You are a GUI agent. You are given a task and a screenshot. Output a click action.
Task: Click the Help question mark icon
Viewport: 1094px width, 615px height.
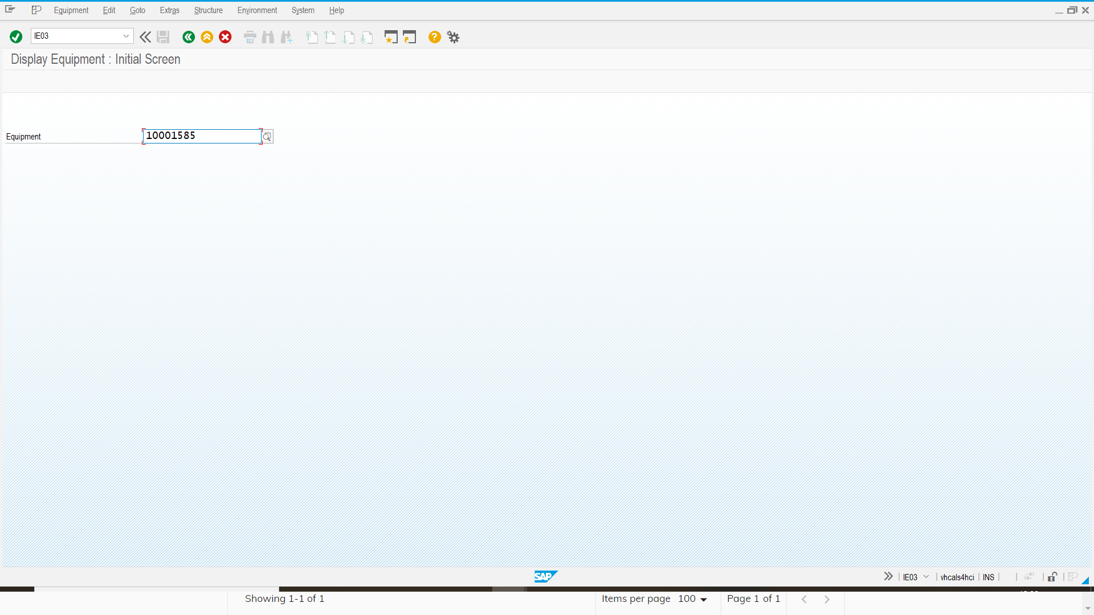[434, 37]
